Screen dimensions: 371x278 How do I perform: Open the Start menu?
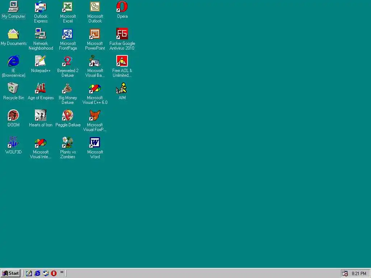pyautogui.click(x=11, y=273)
